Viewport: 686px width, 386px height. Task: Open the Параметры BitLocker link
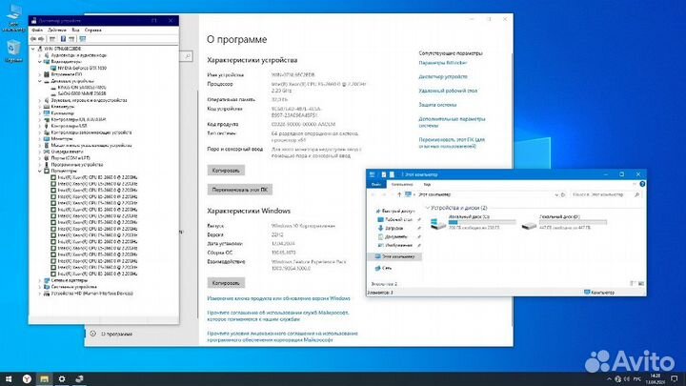pos(443,63)
